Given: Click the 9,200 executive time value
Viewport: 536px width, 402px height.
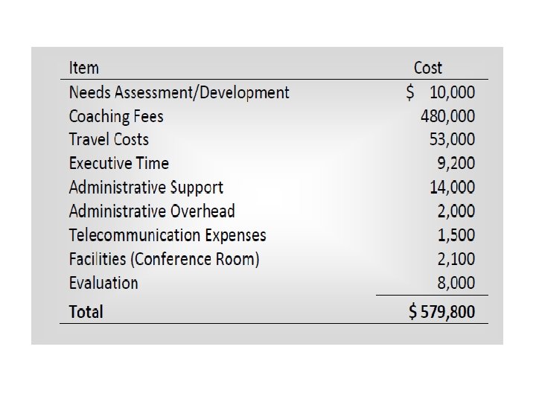Looking at the screenshot, I should click(456, 163).
